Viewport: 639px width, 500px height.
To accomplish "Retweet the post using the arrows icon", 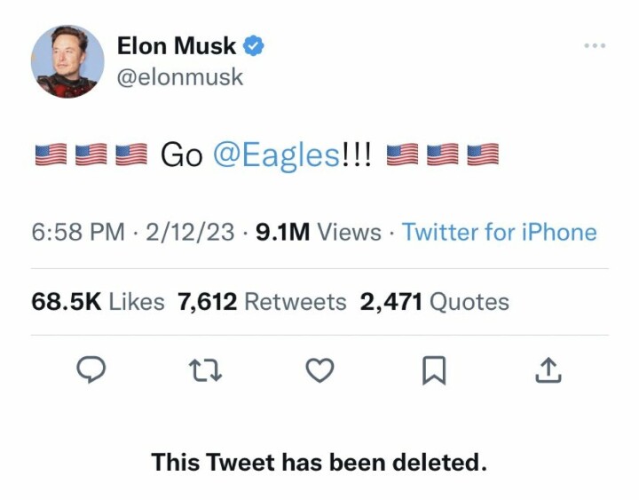I will coord(206,371).
